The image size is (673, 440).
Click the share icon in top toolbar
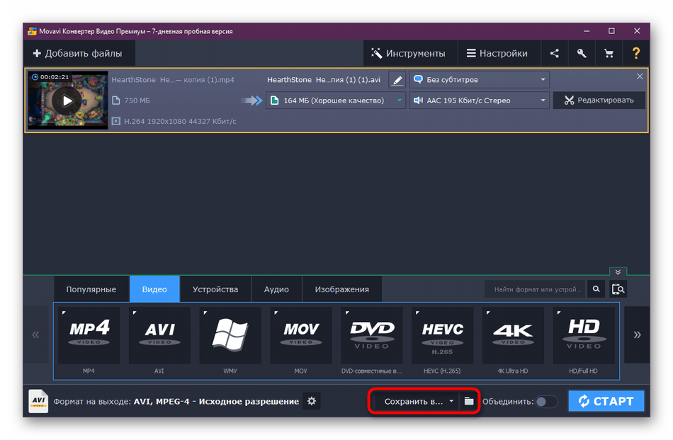coord(555,53)
